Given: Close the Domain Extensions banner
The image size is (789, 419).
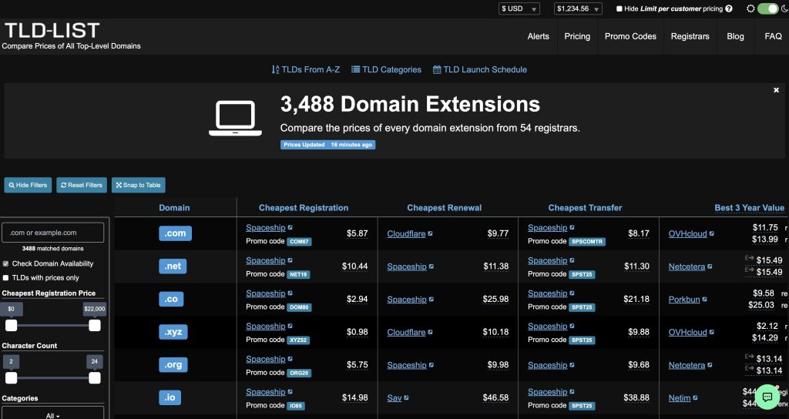Looking at the screenshot, I should [x=776, y=90].
